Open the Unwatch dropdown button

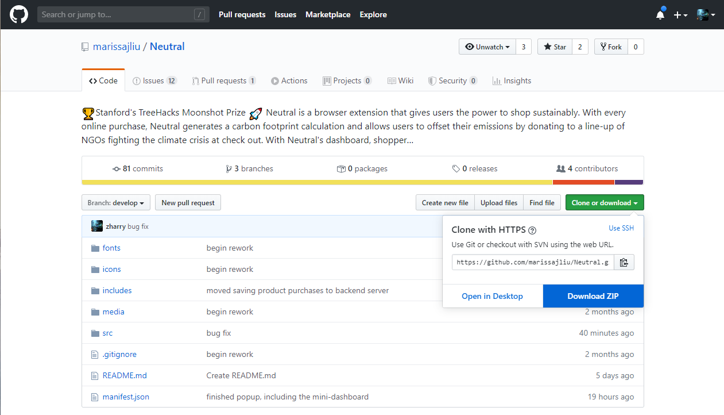[x=487, y=47]
